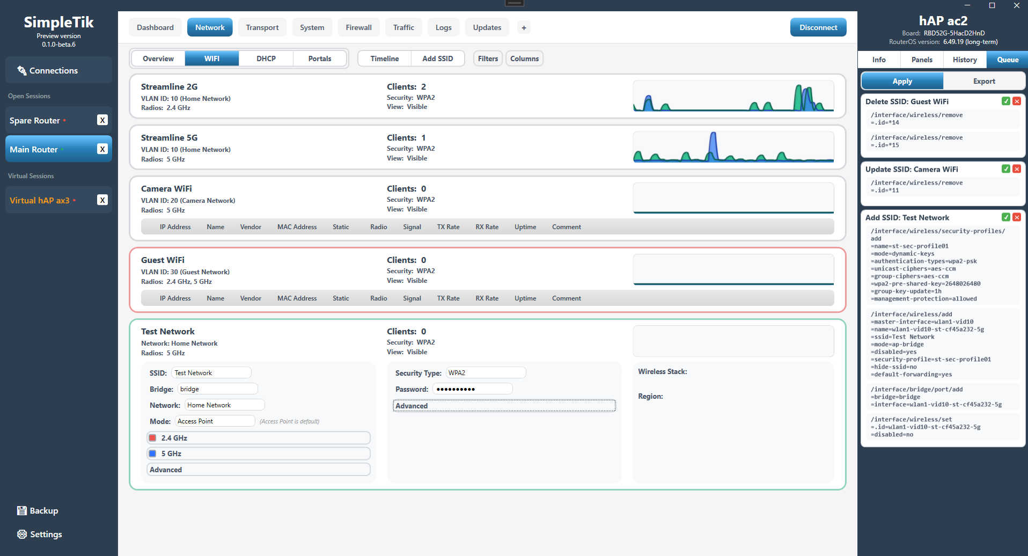Image resolution: width=1028 pixels, height=556 pixels.
Task: Open the Mode Access Point dropdown
Action: pos(215,421)
